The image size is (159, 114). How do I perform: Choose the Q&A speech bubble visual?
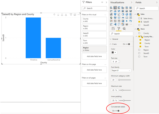119,24
